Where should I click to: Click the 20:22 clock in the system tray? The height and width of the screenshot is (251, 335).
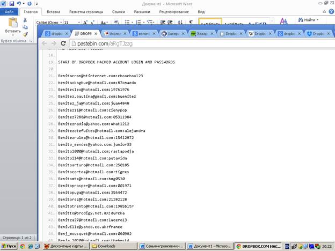(327, 247)
